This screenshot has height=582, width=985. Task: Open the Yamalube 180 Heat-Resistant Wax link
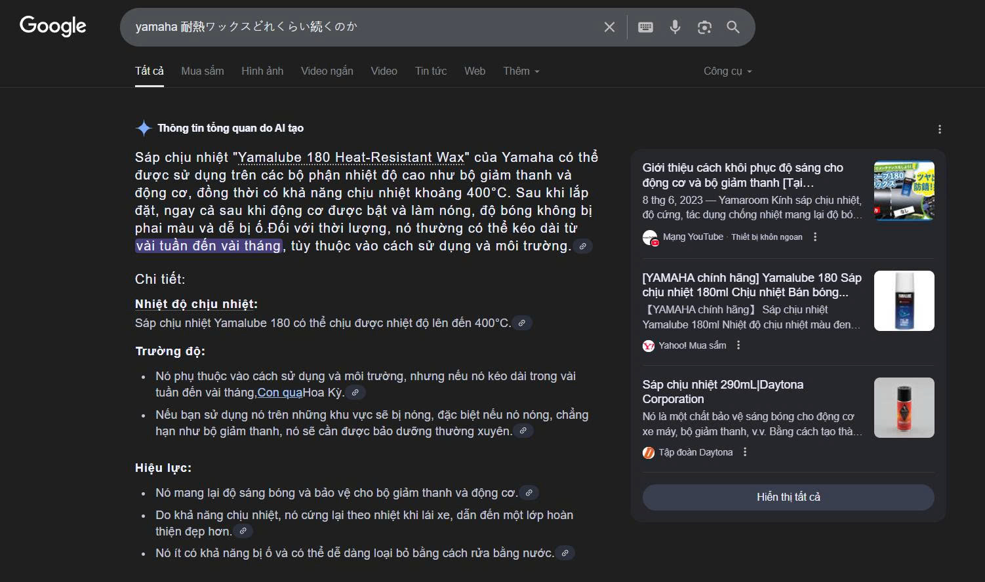pyautogui.click(x=351, y=157)
